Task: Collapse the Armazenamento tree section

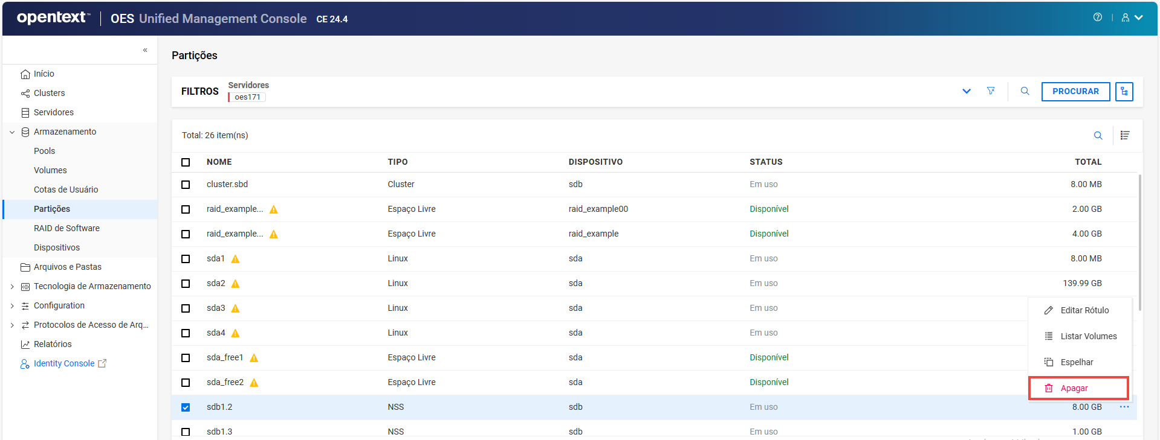Action: click(12, 132)
